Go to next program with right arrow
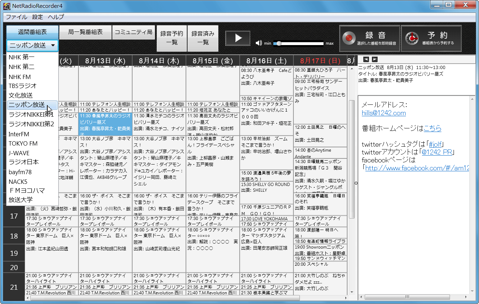 374,59
